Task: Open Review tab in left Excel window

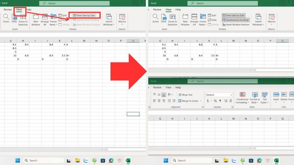Action: (x=8, y=10)
